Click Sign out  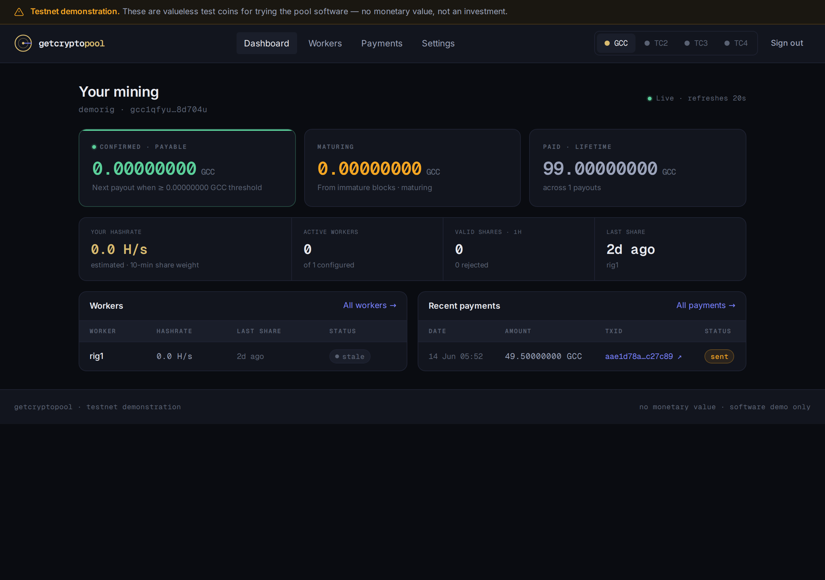point(787,43)
